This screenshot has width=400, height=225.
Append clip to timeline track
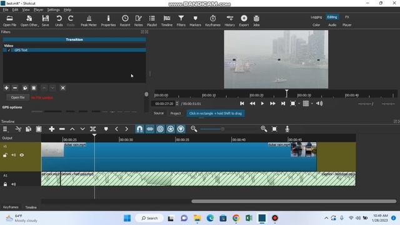point(51,129)
